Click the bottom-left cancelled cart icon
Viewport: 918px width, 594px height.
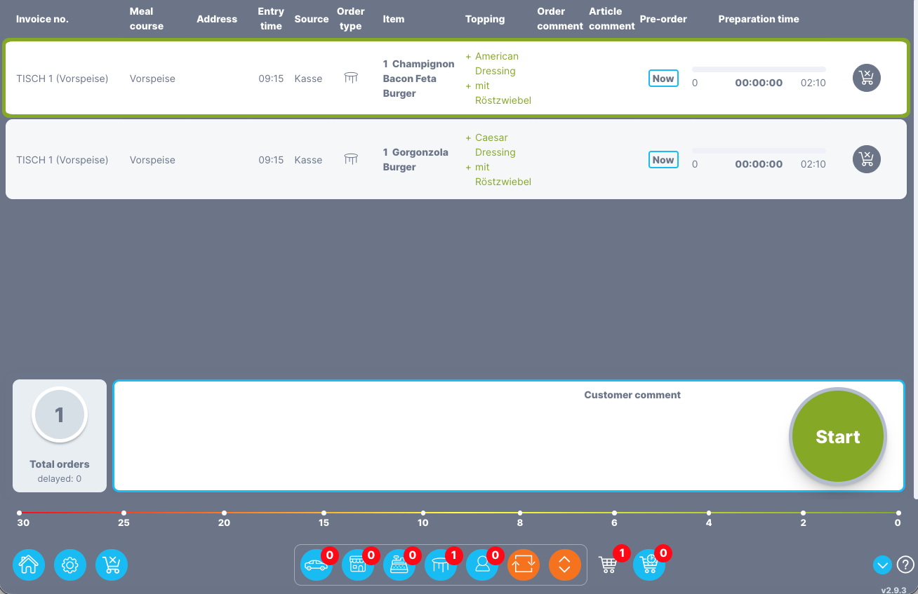click(x=112, y=565)
